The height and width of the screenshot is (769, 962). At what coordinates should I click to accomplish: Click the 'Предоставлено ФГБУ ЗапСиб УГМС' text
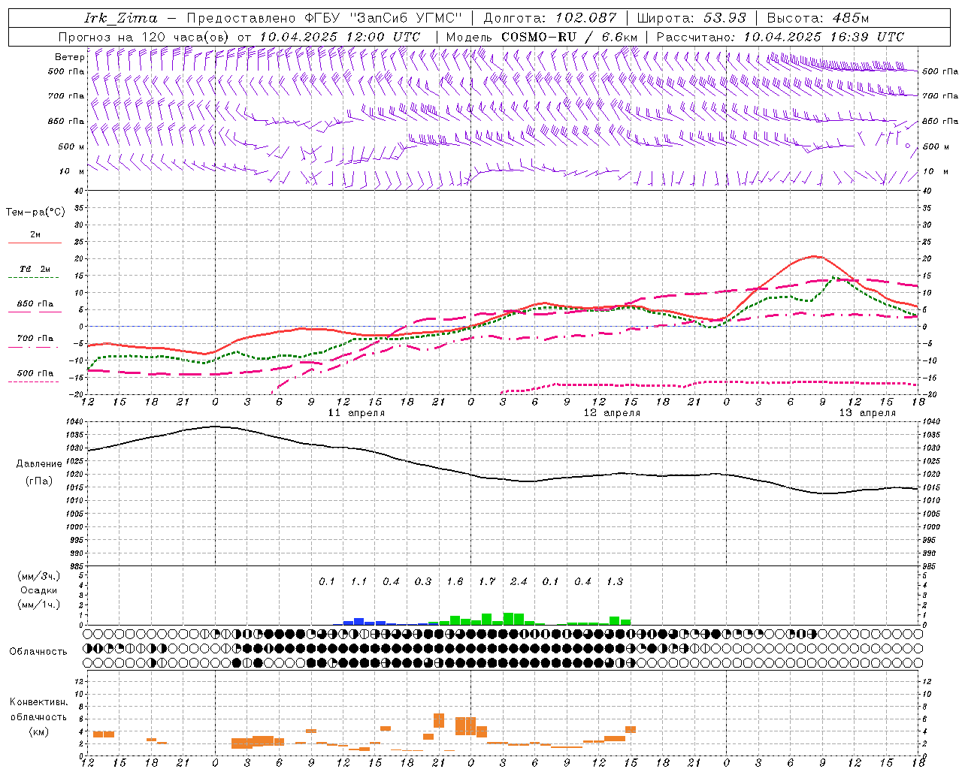click(x=324, y=18)
